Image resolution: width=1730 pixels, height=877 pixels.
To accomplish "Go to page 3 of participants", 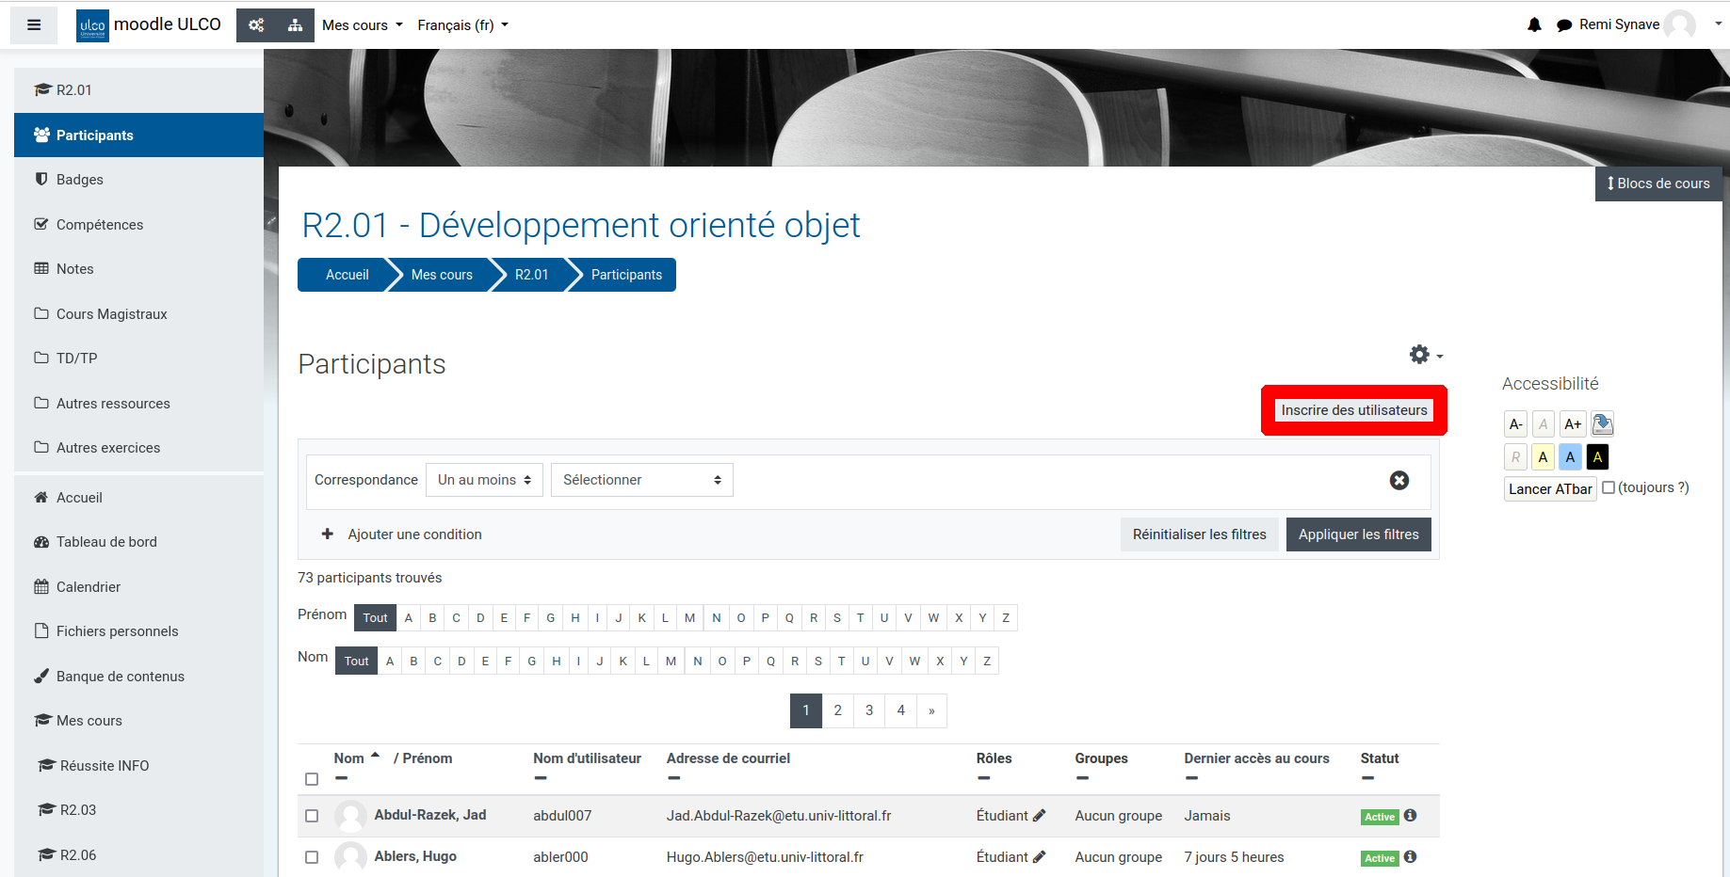I will (869, 710).
